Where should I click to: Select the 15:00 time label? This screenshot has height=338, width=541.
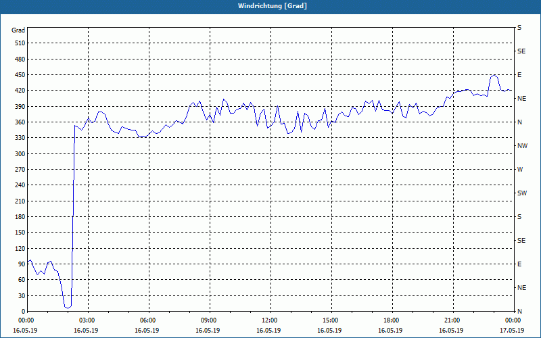coord(329,320)
